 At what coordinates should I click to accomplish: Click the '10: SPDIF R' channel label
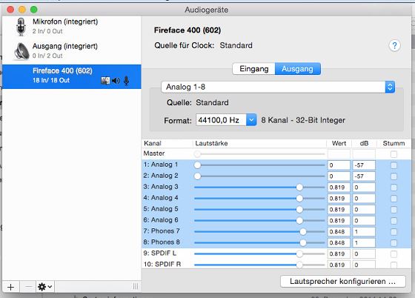point(162,265)
